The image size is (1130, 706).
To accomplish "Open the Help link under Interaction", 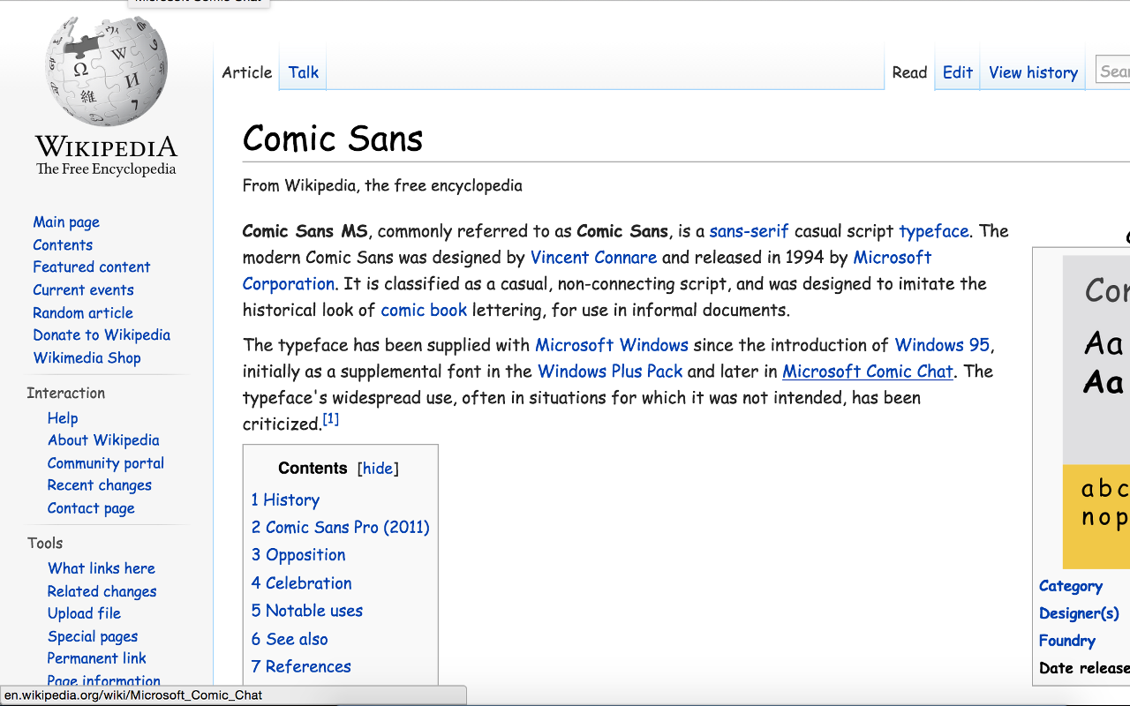I will click(63, 418).
